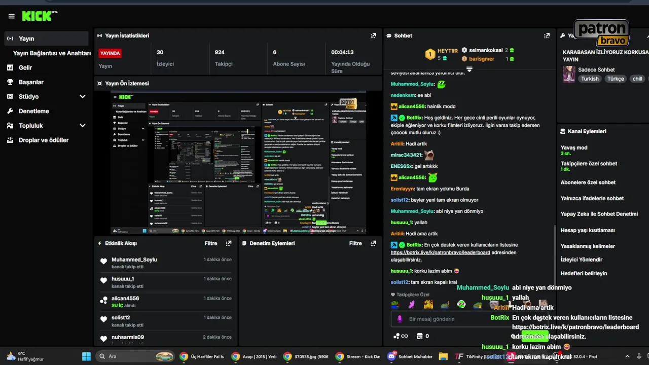Screen dimensions: 649x365
Task: Click the chill stream tag
Action: pos(637,79)
